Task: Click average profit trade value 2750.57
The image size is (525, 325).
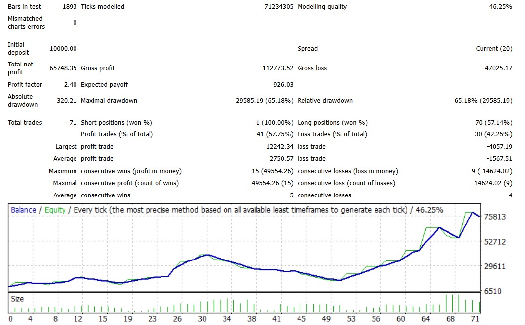Action: [x=281, y=158]
